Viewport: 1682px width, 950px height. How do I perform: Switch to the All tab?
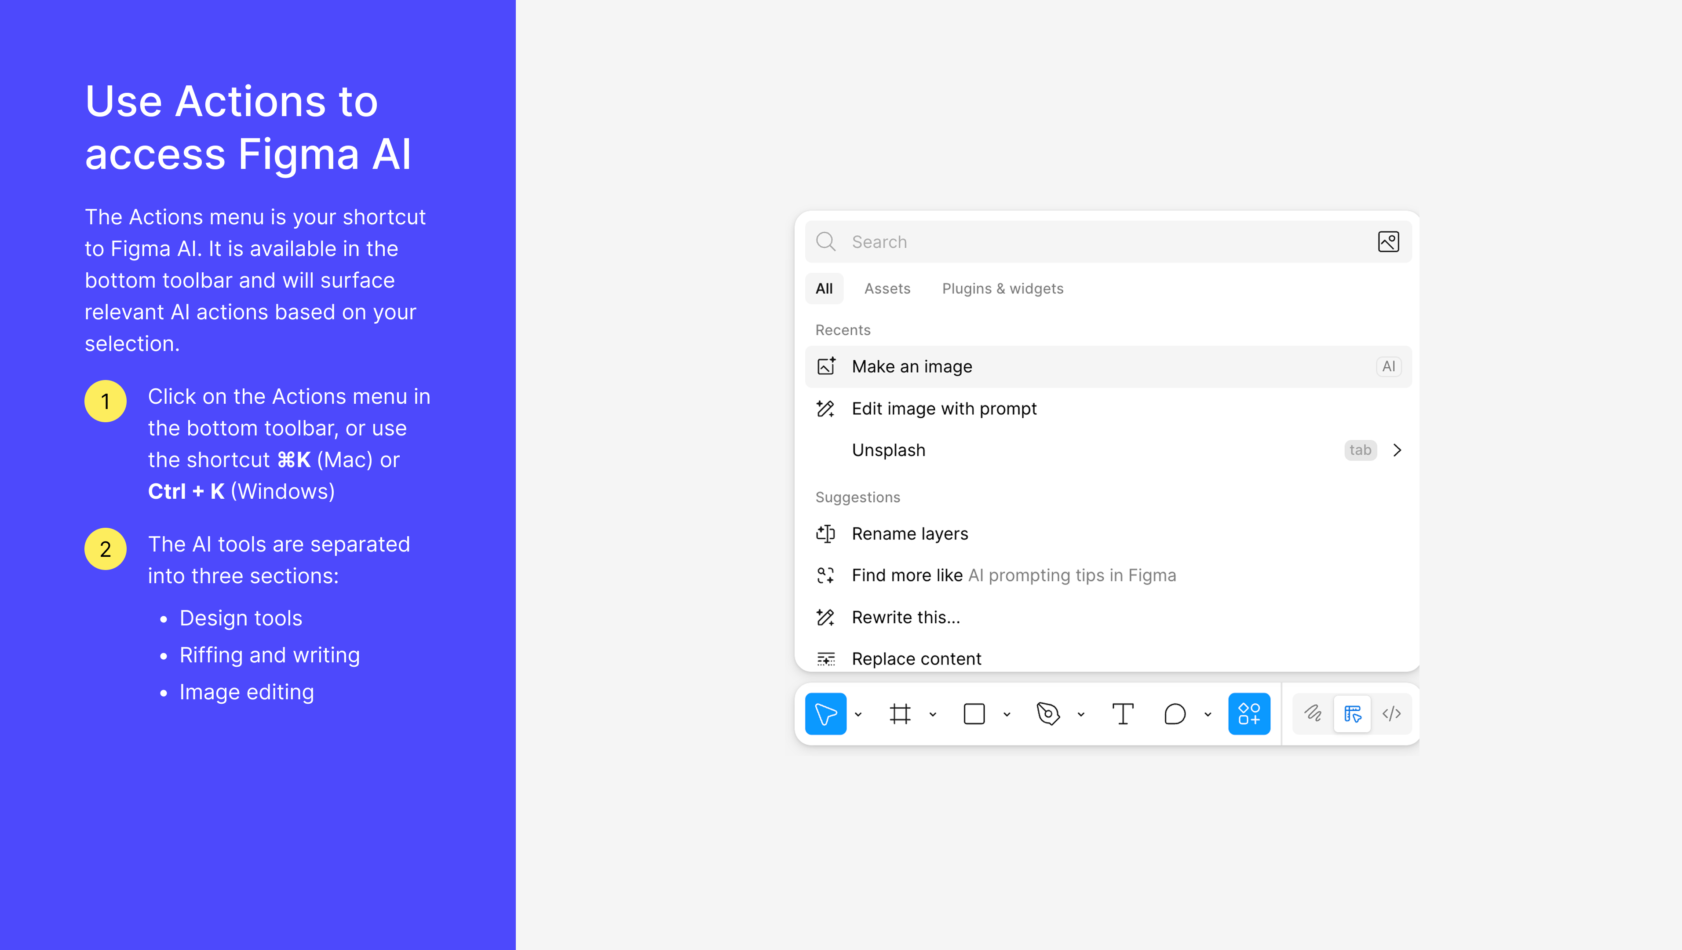tap(824, 289)
